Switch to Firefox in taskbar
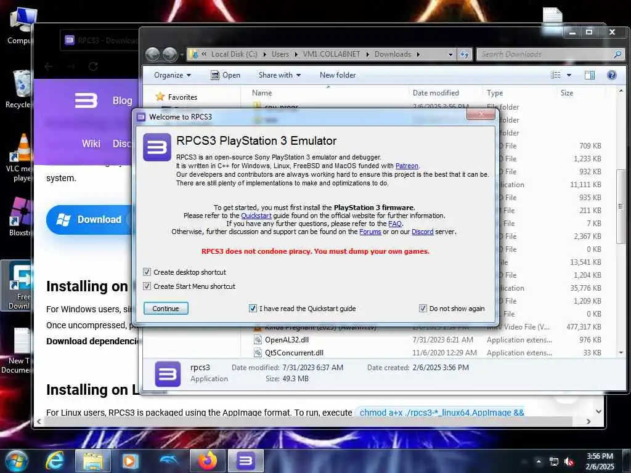Viewport: 631px width, 473px height. pyautogui.click(x=207, y=461)
